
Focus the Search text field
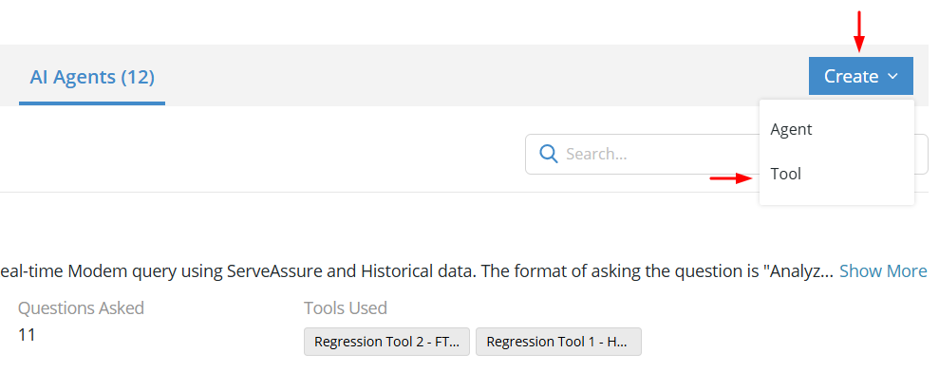642,154
